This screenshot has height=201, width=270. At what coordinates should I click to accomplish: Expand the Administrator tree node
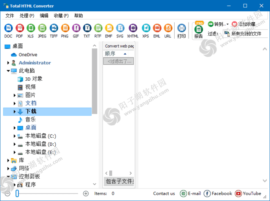(8, 63)
